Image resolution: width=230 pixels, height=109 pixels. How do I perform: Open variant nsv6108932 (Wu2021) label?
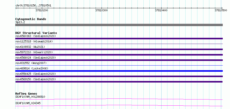point(30,47)
